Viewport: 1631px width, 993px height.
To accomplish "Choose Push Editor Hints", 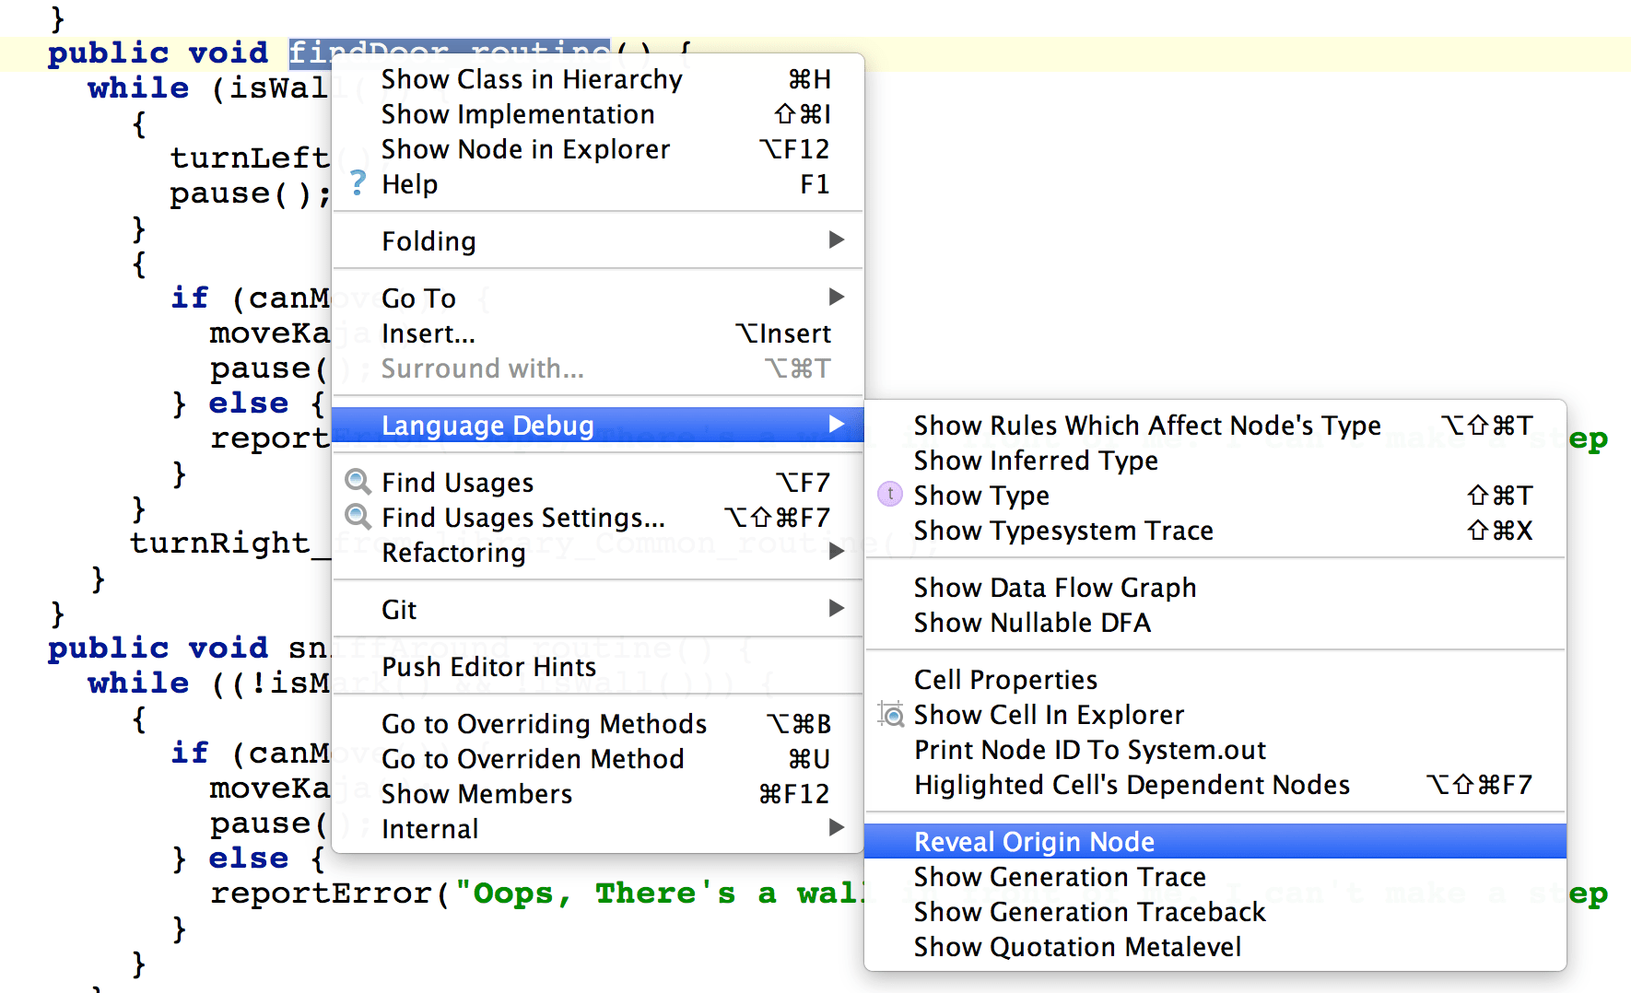I will [488, 667].
